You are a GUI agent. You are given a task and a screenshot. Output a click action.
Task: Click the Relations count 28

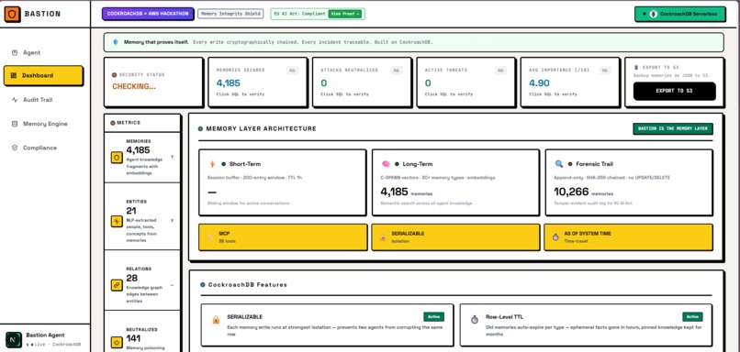click(x=131, y=278)
